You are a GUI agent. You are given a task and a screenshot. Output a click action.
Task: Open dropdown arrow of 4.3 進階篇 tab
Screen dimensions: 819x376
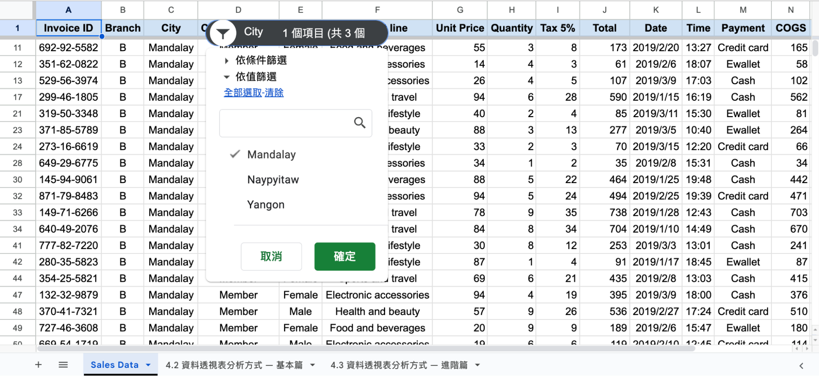477,365
